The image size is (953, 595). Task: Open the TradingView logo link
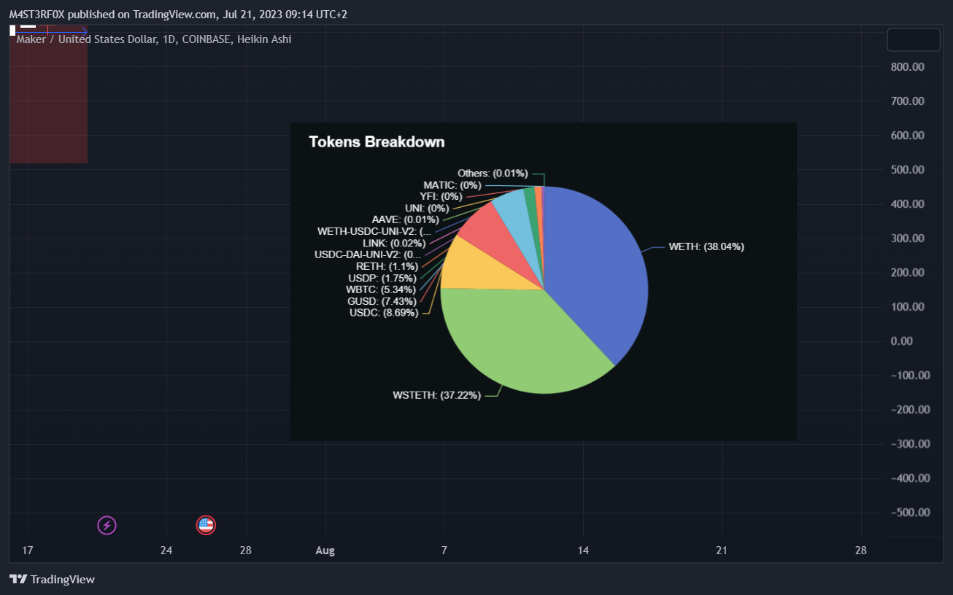click(53, 579)
